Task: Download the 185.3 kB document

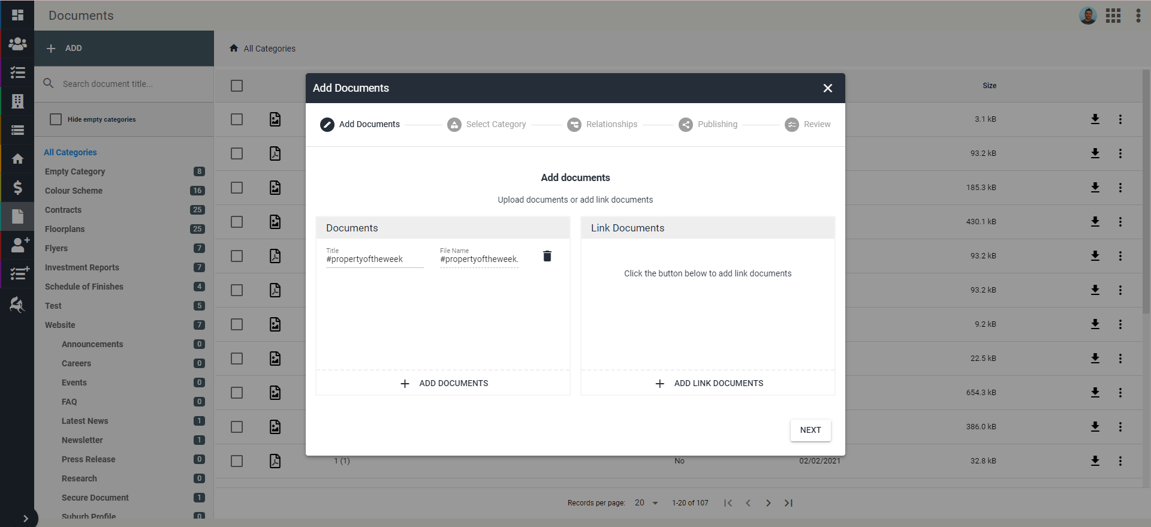Action: pyautogui.click(x=1095, y=188)
